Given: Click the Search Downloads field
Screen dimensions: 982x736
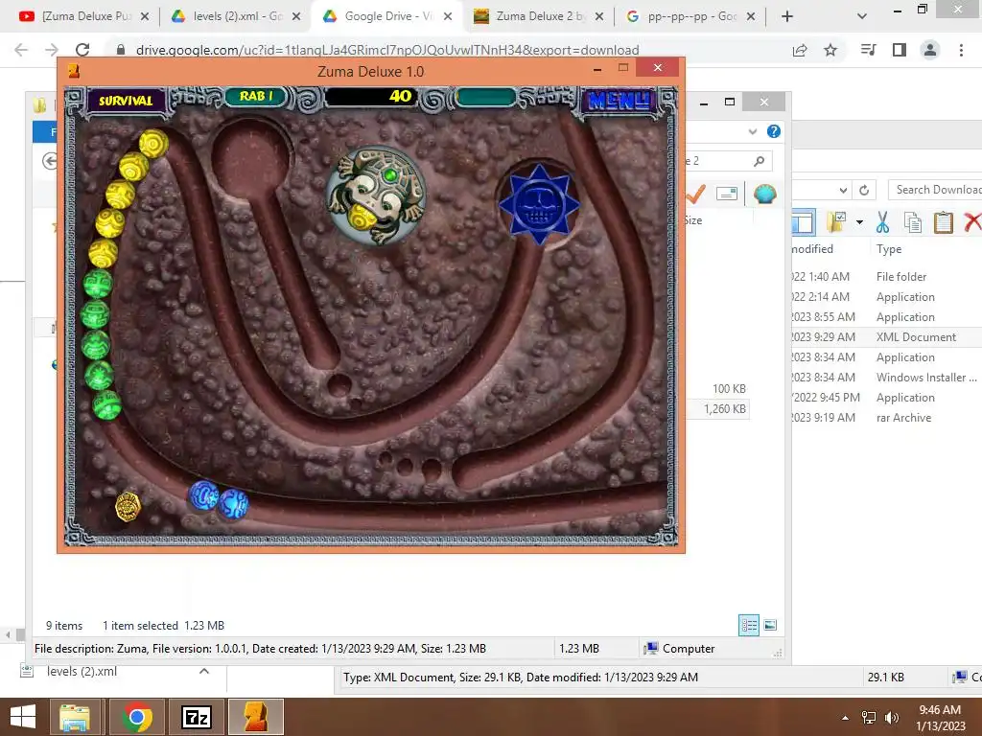Looking at the screenshot, I should (936, 190).
